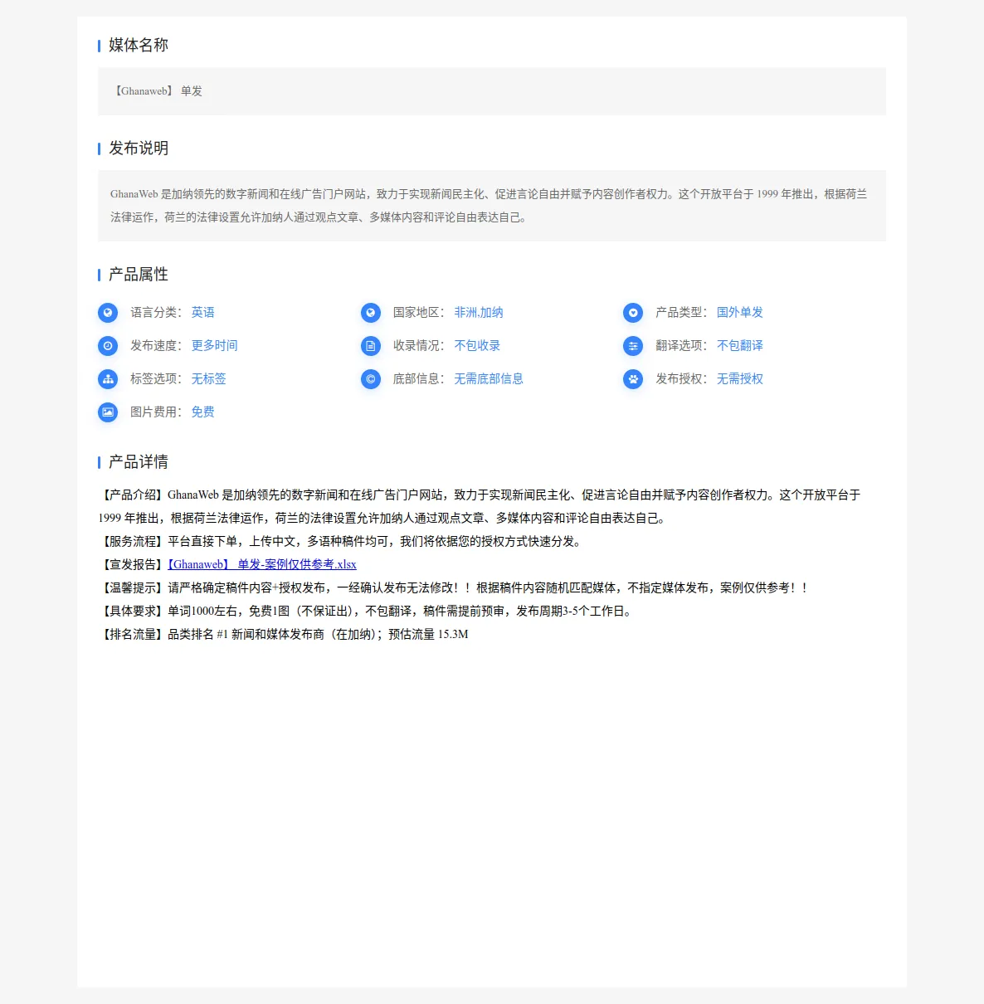Click the 标签选项 label
Viewport: 984px width, 1004px height.
coord(156,379)
